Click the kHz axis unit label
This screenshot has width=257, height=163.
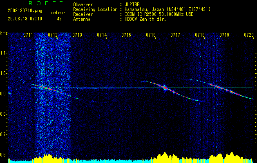4,33
